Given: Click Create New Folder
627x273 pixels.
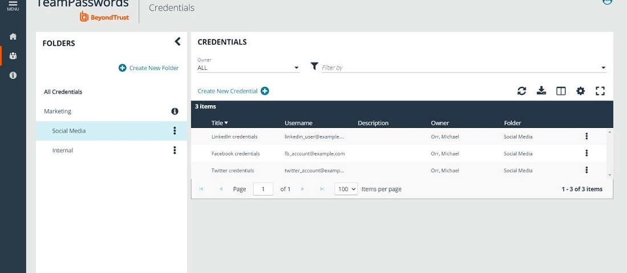Looking at the screenshot, I should coord(149,68).
